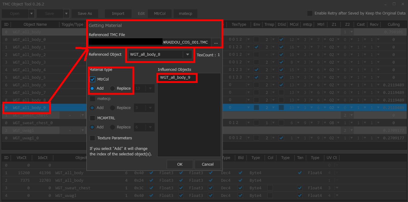Screen dimensions: 408x202
Task: Click the Cancel button
Action: point(207,164)
